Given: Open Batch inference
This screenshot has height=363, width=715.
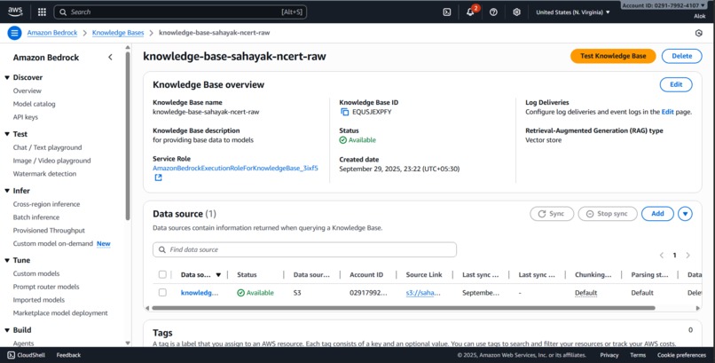Looking at the screenshot, I should click(36, 217).
